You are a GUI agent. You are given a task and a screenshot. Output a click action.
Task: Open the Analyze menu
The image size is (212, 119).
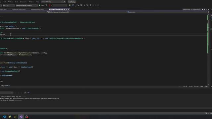point(10,2)
